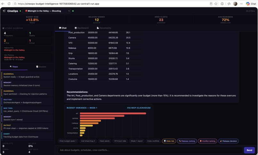Click the PII scan clean output trace entry
This screenshot has width=258, height=155.
pyautogui.click(x=28, y=127)
